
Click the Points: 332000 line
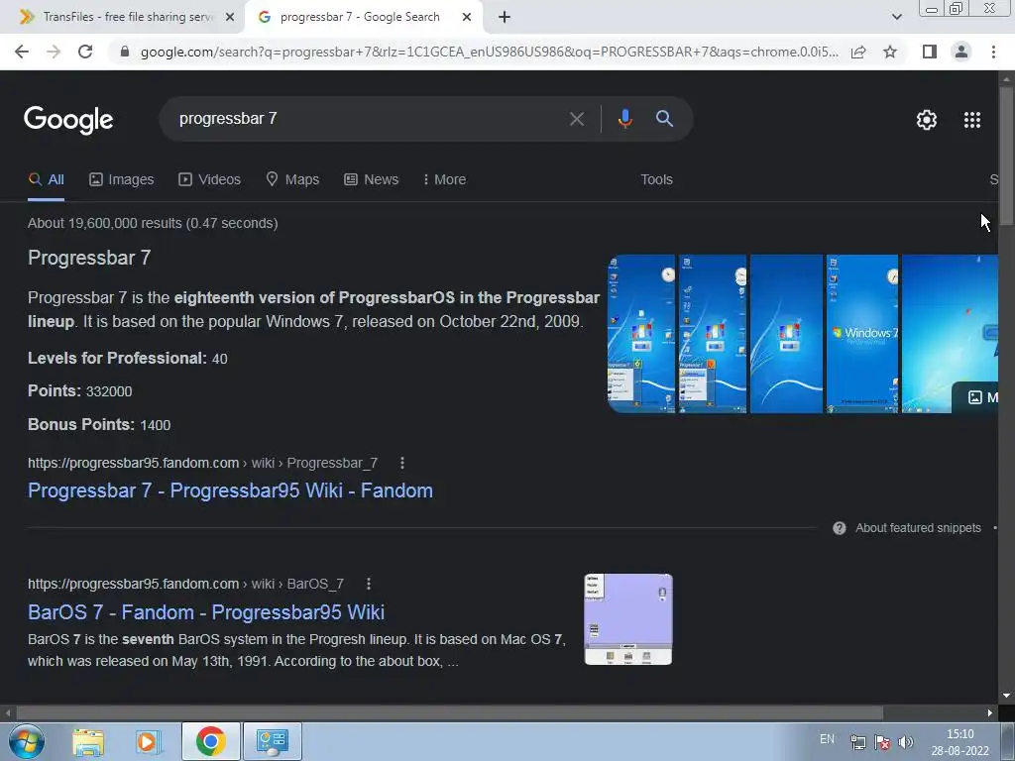click(x=80, y=391)
